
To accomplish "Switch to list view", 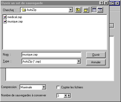I will 94,10.
